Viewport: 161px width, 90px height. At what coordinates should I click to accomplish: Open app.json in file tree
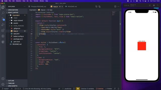point(16,33)
